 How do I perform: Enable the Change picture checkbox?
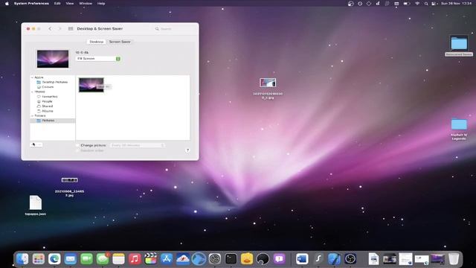click(77, 145)
